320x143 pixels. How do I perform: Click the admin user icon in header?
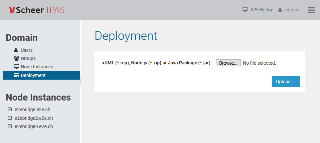coord(280,10)
